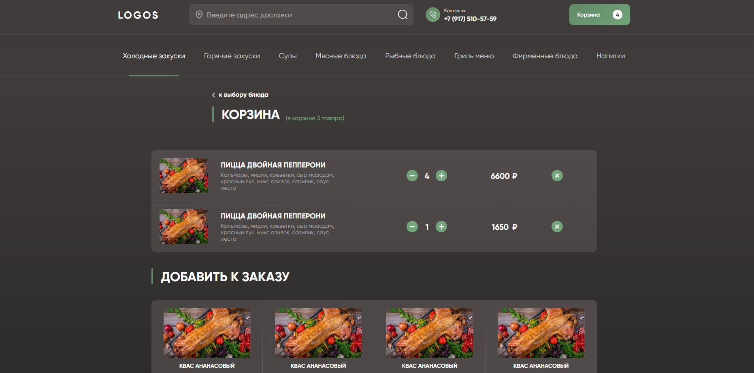Open the Супы menu tab

[288, 56]
